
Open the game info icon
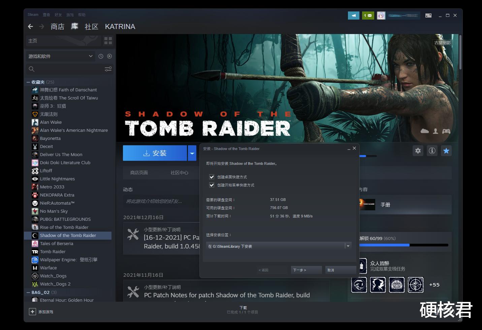tap(432, 151)
